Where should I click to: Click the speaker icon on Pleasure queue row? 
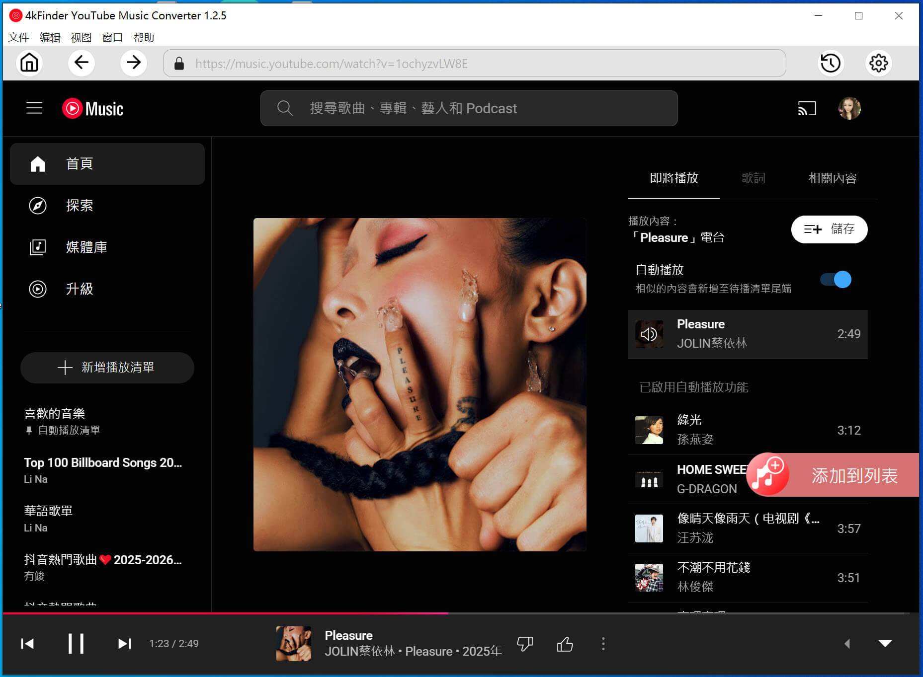(649, 334)
